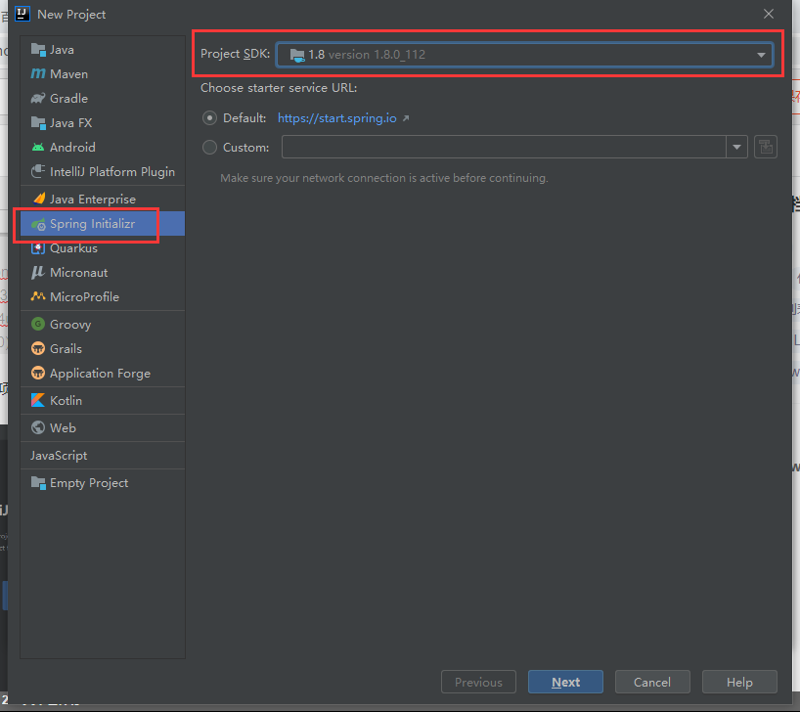
Task: Click the Java FX folder icon
Action: tap(38, 123)
